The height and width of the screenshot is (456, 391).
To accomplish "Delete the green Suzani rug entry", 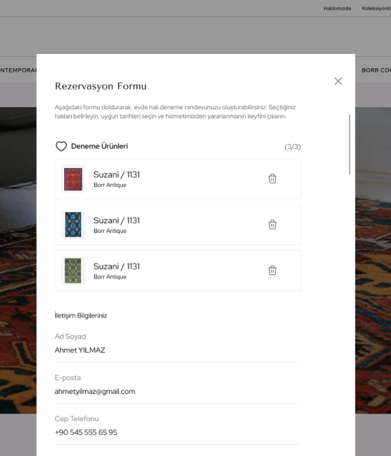I will tap(272, 270).
